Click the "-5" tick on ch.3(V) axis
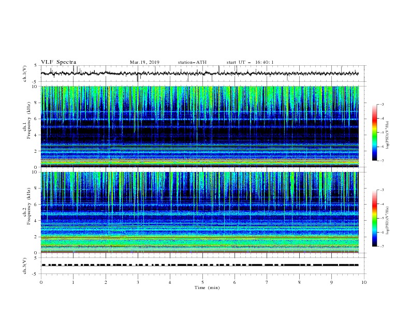Screen dimensions: 410x317 [35, 274]
